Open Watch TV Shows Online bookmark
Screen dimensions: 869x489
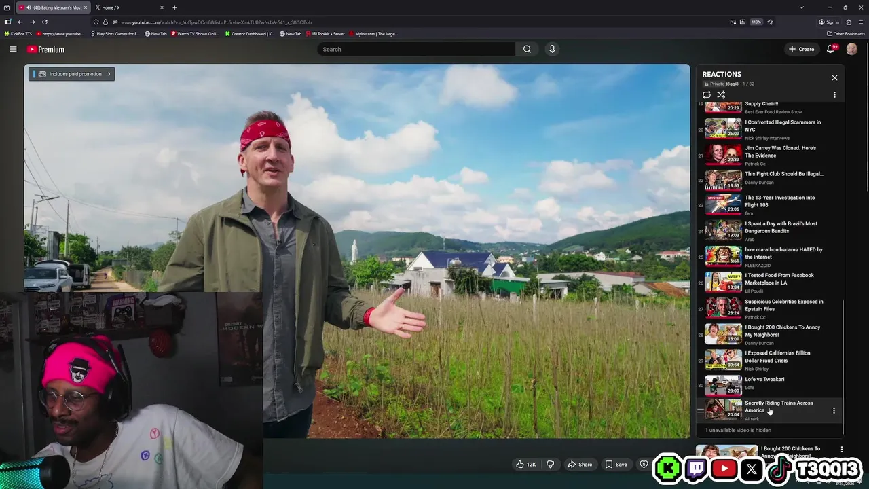tap(195, 33)
